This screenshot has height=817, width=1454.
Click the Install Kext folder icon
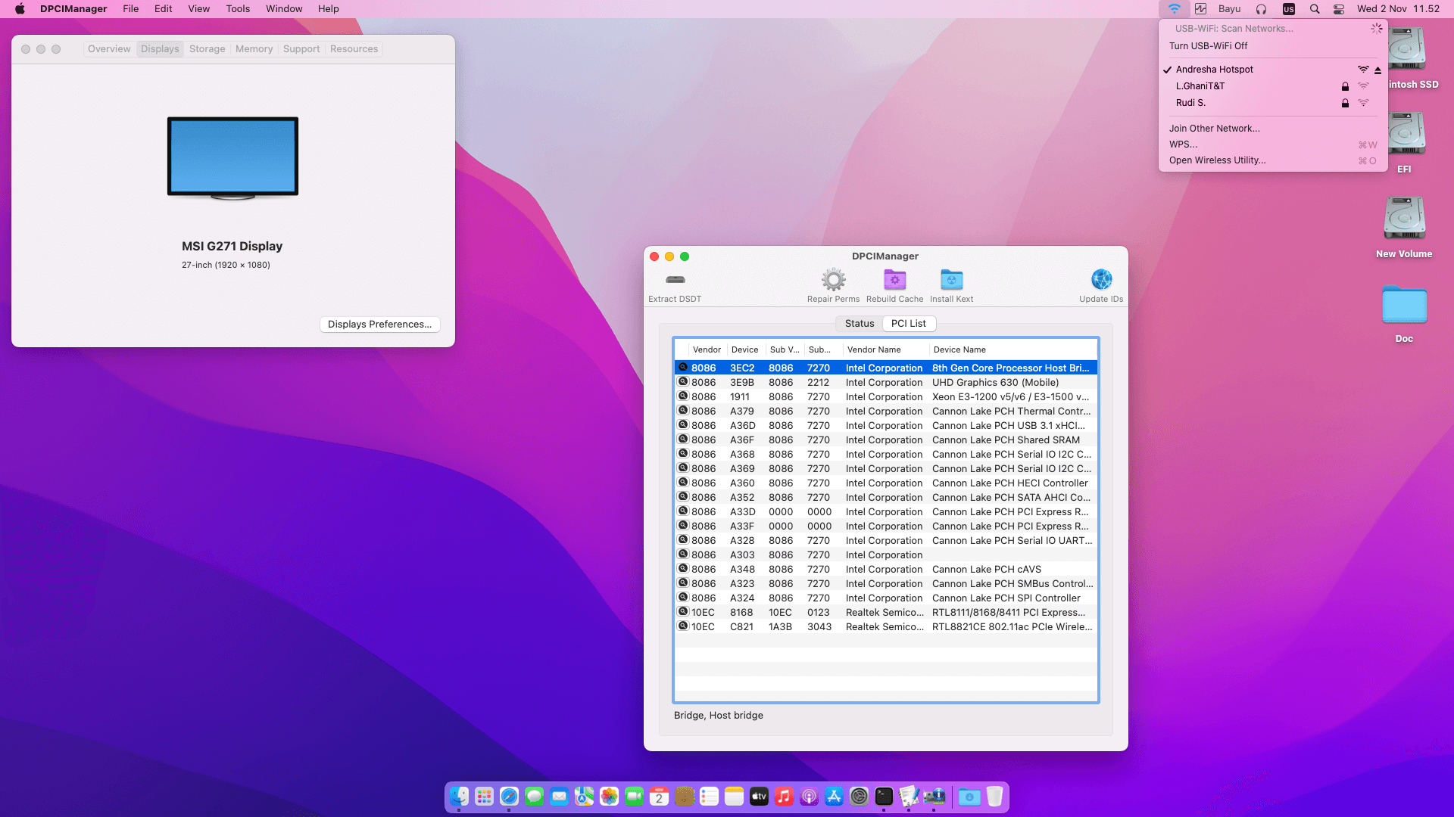(951, 280)
